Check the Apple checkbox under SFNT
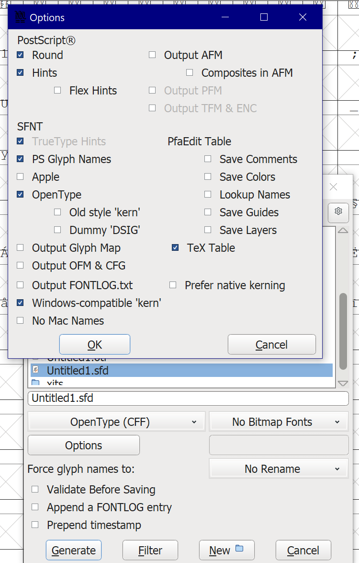 (20, 176)
